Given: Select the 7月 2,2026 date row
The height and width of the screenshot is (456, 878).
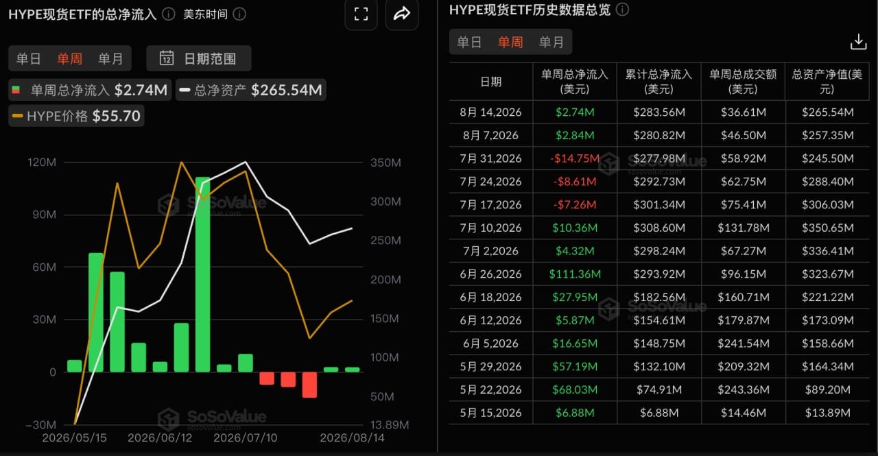Looking at the screenshot, I should (x=490, y=251).
